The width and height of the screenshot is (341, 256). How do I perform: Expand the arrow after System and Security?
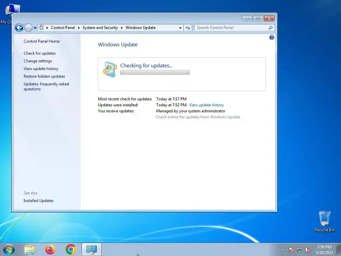(x=122, y=28)
